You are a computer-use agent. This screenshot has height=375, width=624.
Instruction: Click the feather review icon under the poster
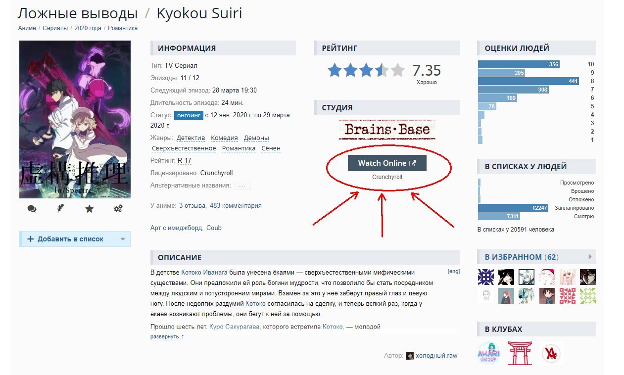coord(60,209)
